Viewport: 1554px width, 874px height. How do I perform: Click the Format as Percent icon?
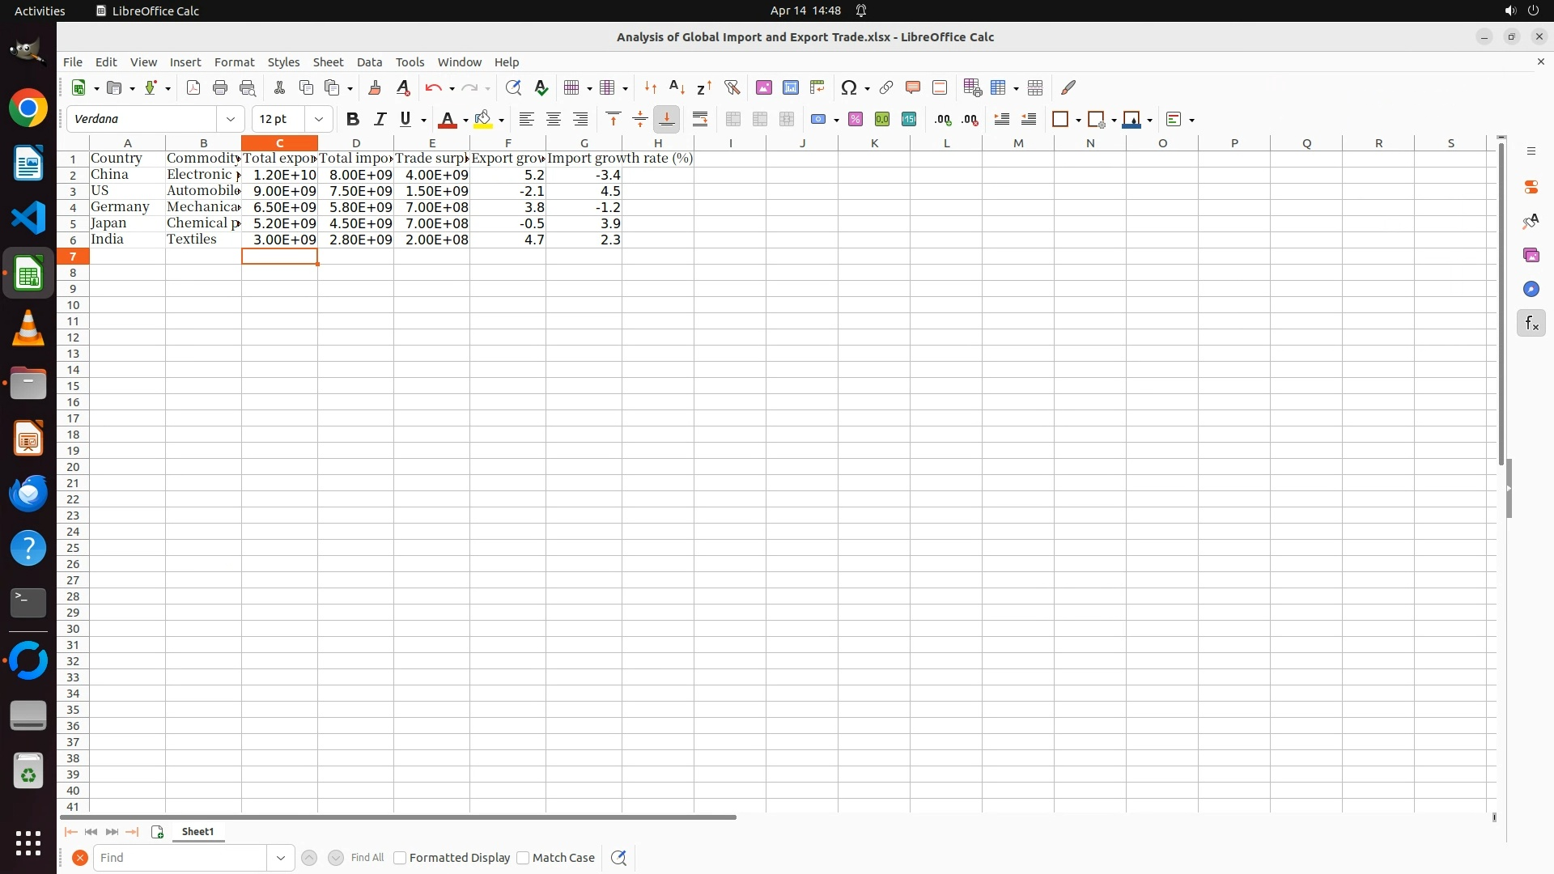856,119
